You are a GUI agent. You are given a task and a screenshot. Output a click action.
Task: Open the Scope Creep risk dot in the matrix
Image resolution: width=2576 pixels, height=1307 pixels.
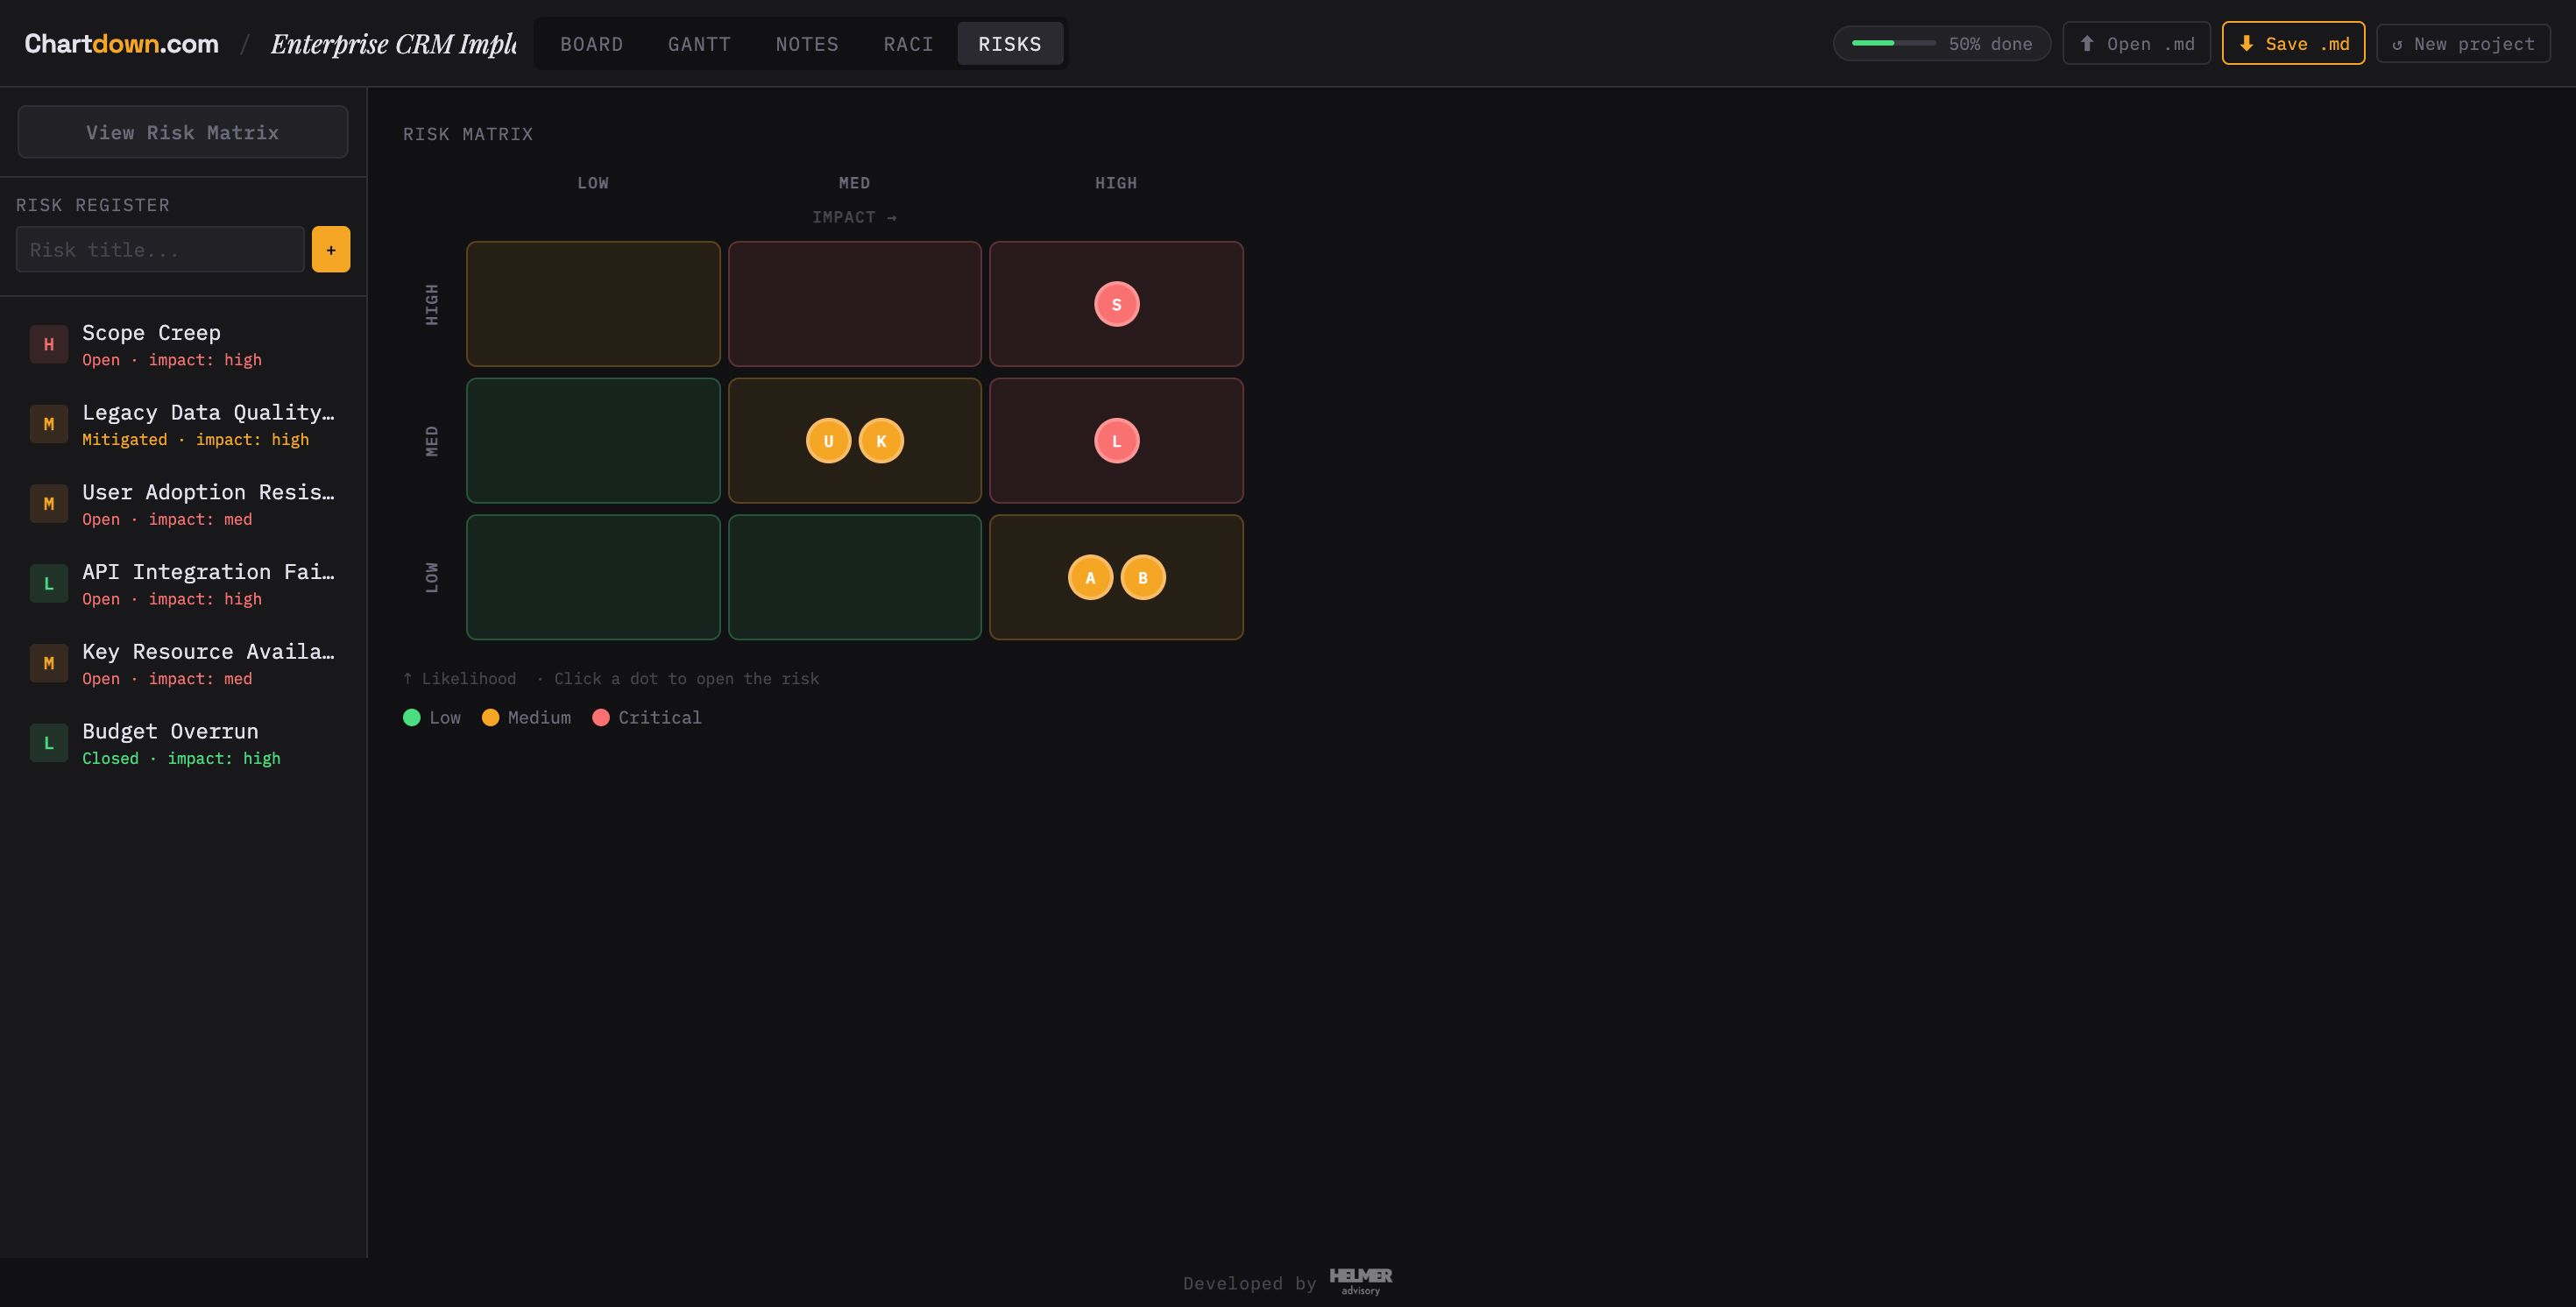[x=1116, y=304]
